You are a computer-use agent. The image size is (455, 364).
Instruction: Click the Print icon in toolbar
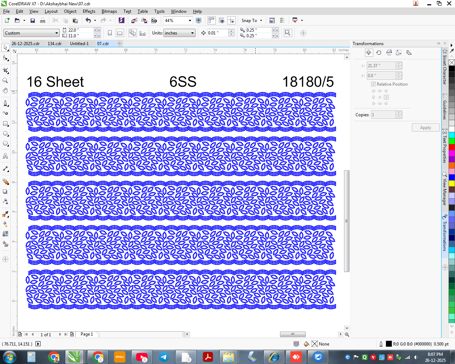[43, 21]
